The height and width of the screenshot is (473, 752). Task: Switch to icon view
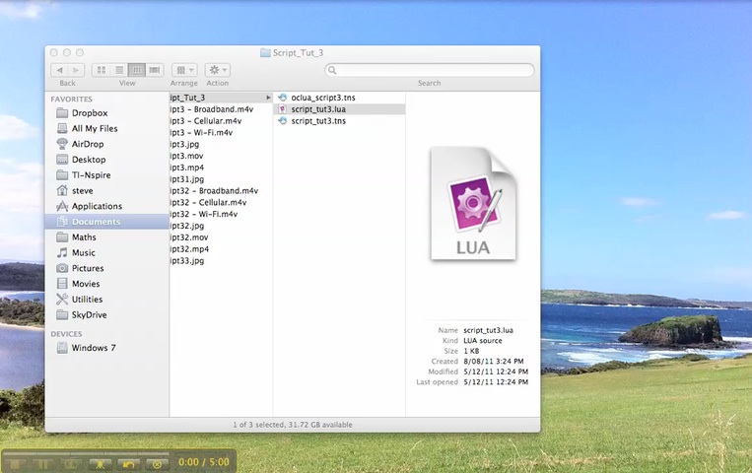(x=101, y=70)
